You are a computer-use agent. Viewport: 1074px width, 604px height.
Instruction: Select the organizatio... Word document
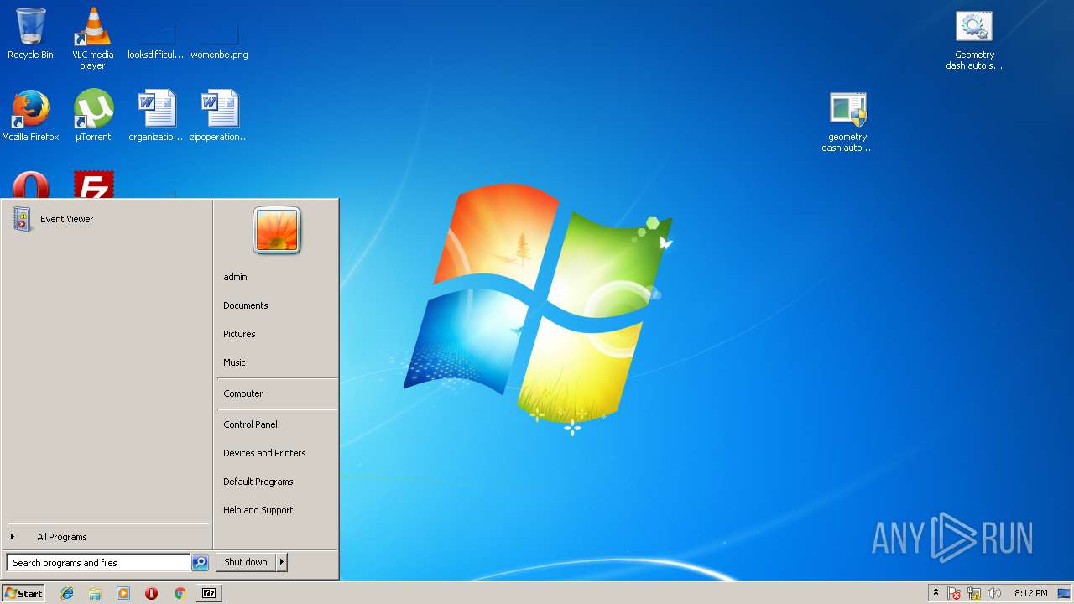click(x=156, y=116)
